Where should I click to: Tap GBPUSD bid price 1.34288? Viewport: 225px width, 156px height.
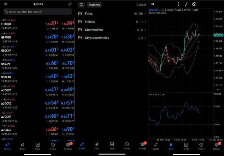click(52, 37)
